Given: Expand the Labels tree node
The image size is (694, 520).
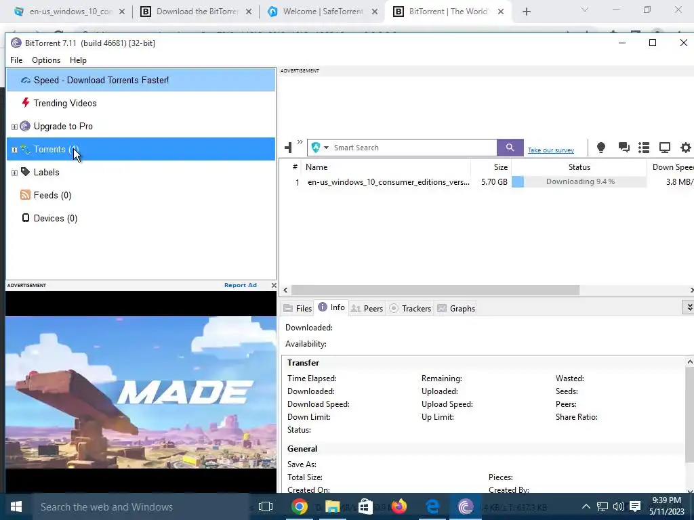Looking at the screenshot, I should pyautogui.click(x=14, y=173).
